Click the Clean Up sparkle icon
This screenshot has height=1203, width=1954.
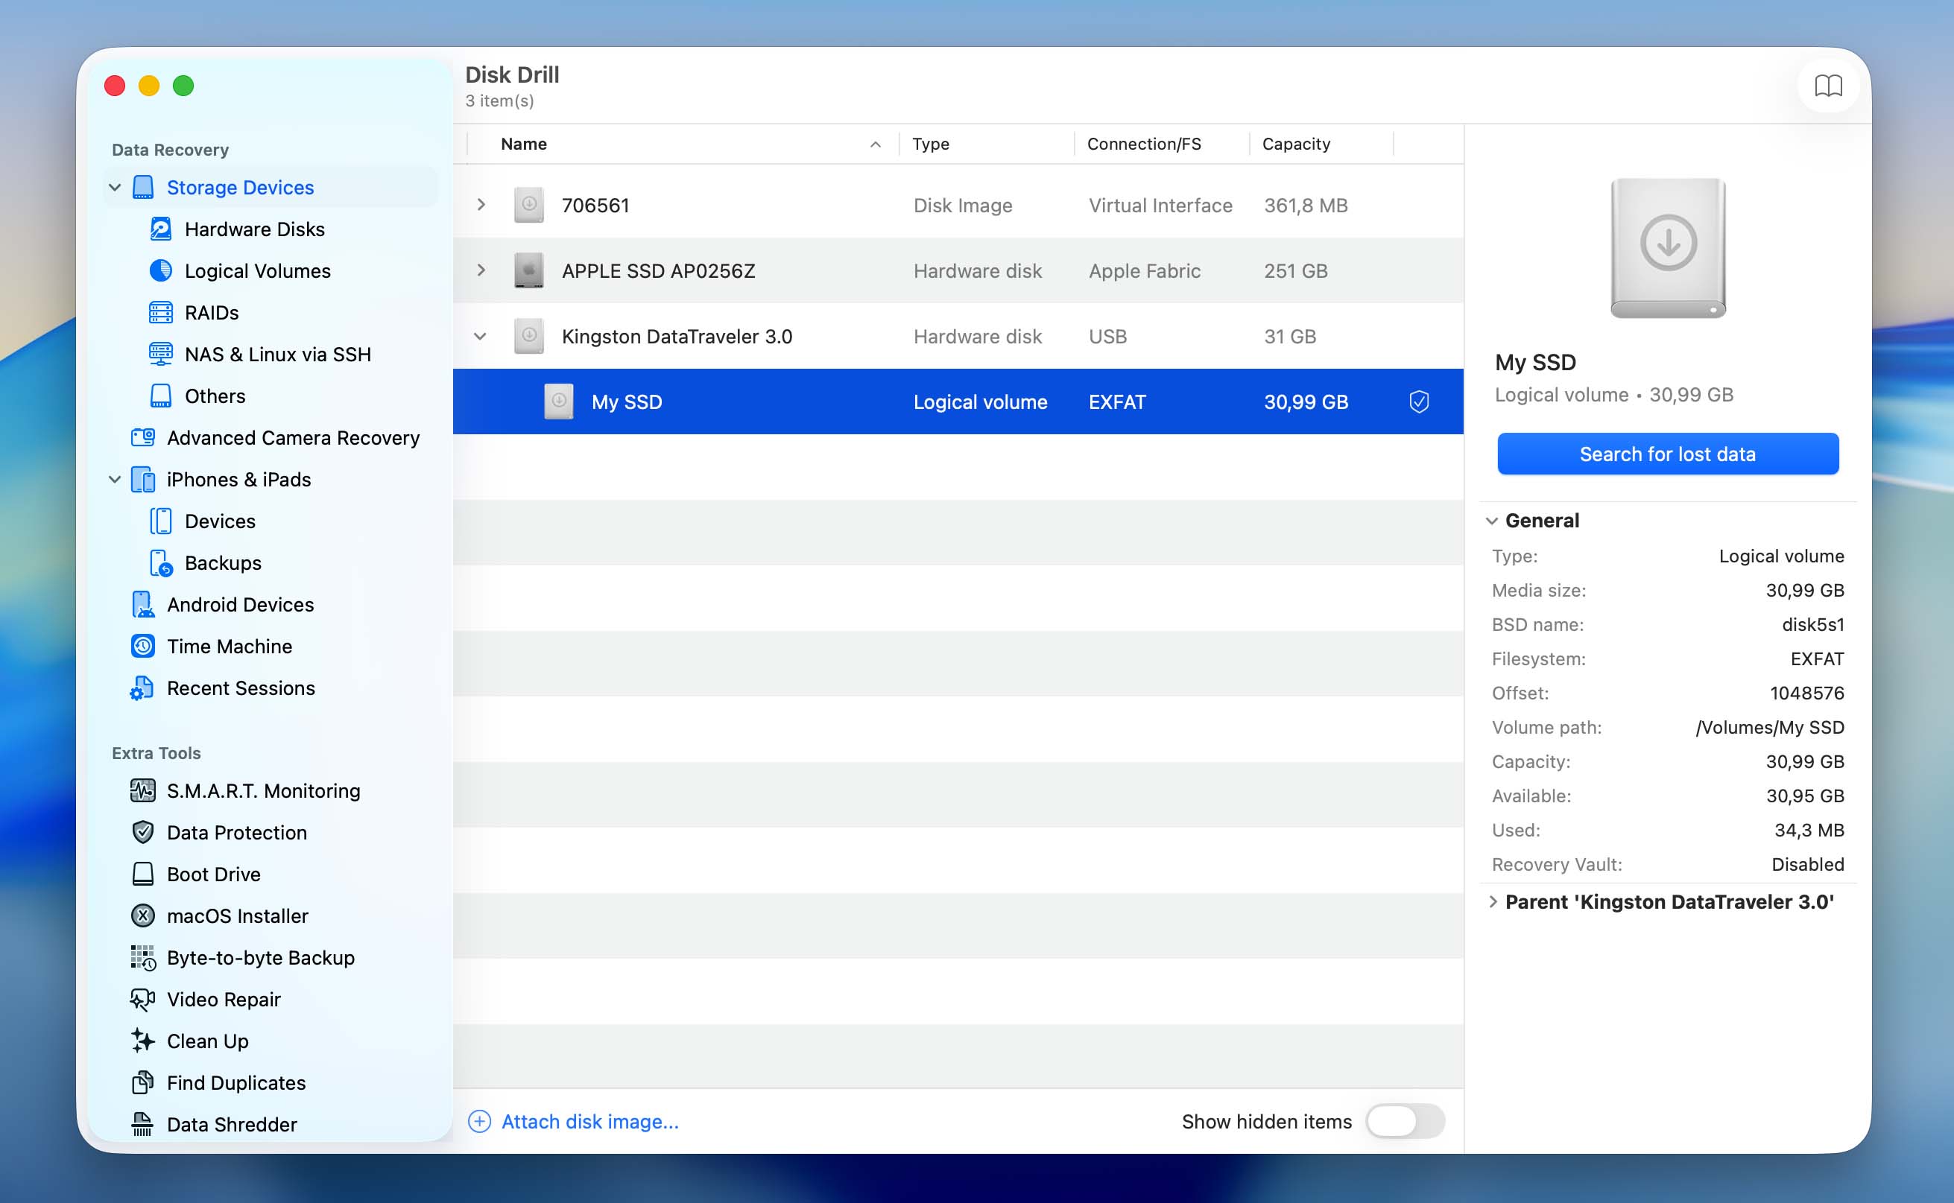(143, 1041)
